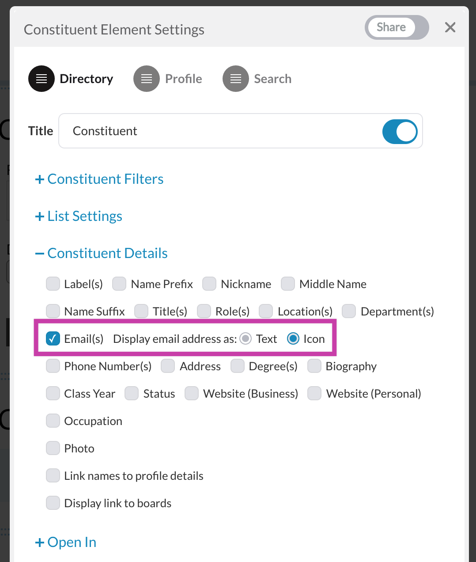Select the Text radio button for email
This screenshot has height=562, width=476.
(246, 339)
